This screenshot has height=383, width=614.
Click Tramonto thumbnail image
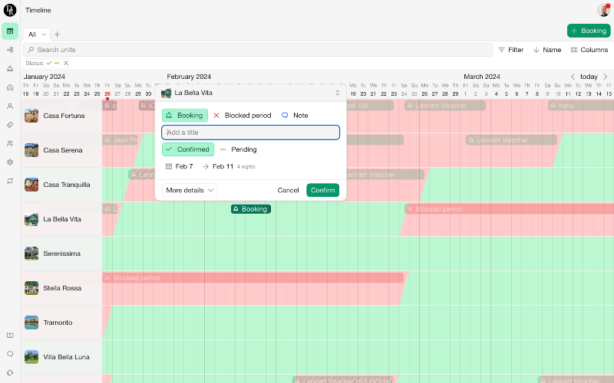(31, 322)
